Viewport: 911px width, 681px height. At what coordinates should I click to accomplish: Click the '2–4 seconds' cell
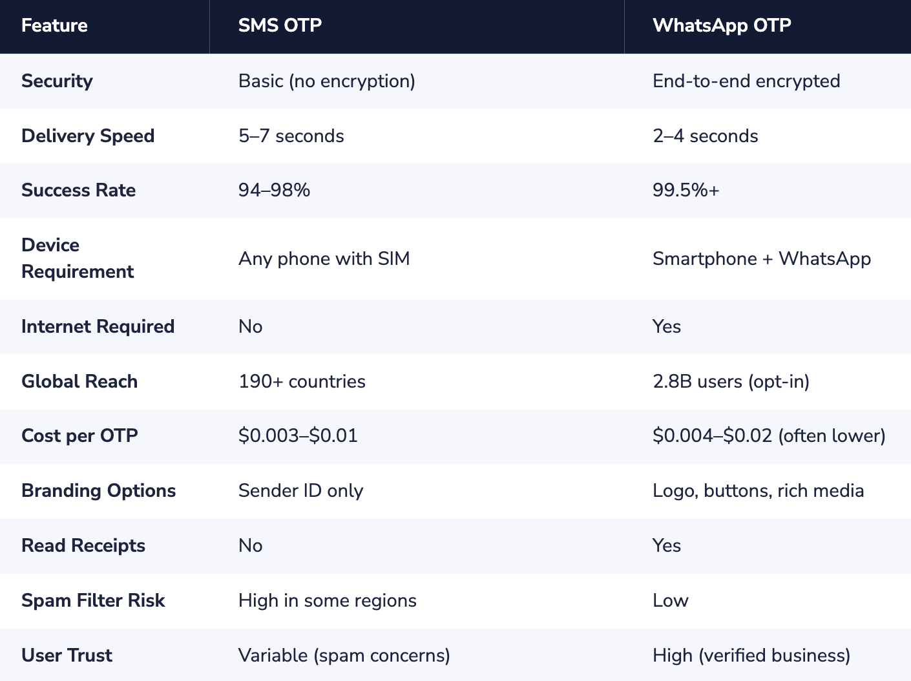706,136
